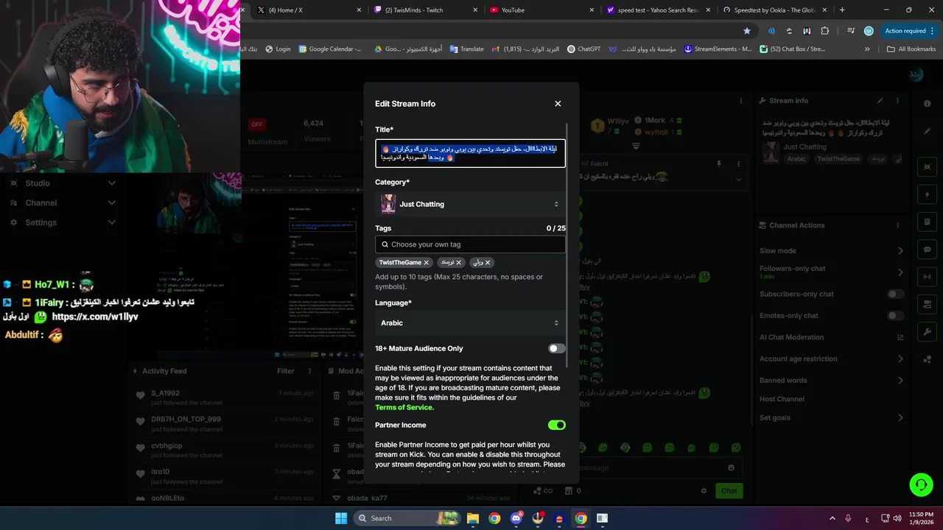The height and width of the screenshot is (530, 943).
Task: Open the Set goals option
Action: pyautogui.click(x=832, y=418)
